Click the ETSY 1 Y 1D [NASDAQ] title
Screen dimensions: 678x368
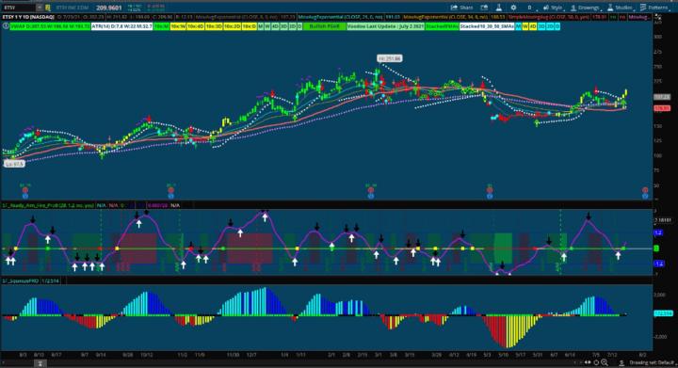[28, 17]
